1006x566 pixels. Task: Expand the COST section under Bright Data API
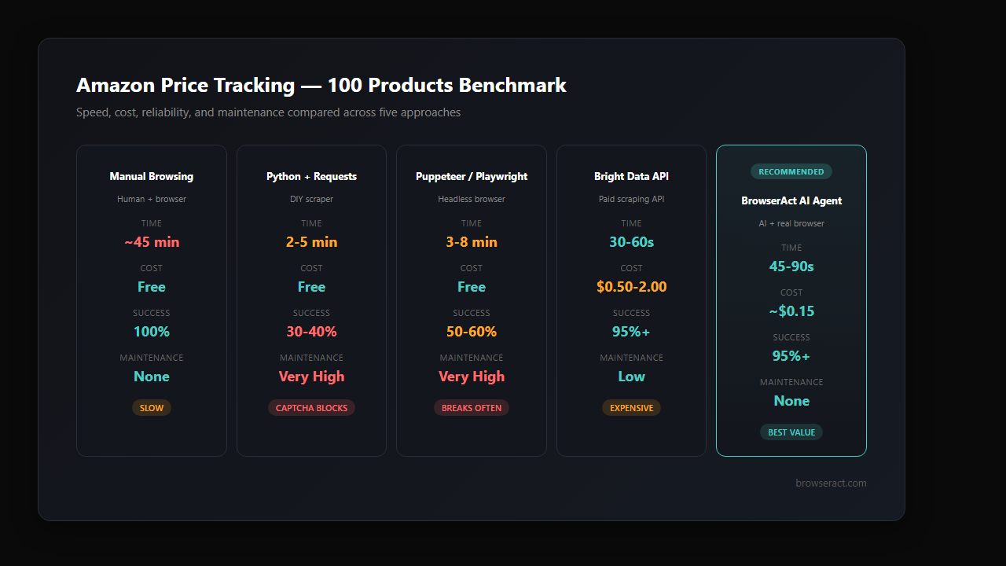click(631, 268)
